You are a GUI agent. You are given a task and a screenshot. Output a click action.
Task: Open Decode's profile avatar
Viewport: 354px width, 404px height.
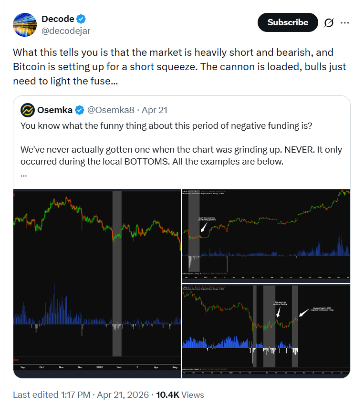[x=24, y=25]
